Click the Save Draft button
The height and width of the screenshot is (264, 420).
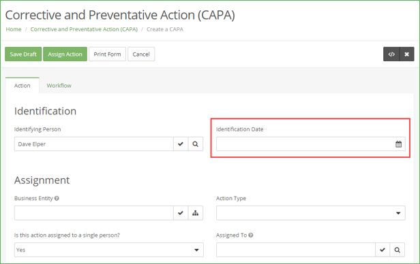pyautogui.click(x=23, y=54)
